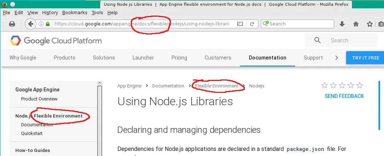Open Nodejs breadcrumb link

tap(256, 86)
